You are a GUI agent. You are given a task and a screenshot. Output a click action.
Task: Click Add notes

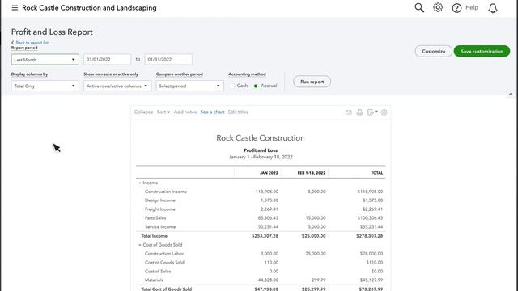point(185,112)
